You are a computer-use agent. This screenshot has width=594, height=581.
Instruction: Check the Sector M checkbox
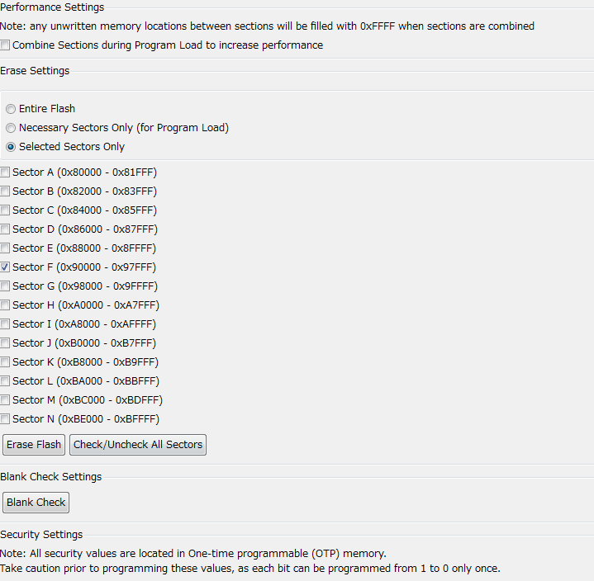(6, 400)
